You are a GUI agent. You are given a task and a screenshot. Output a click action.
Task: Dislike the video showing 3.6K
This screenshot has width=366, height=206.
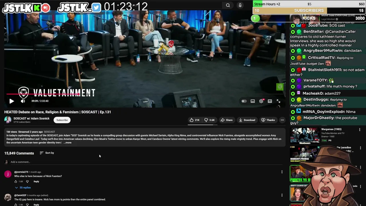(209, 120)
